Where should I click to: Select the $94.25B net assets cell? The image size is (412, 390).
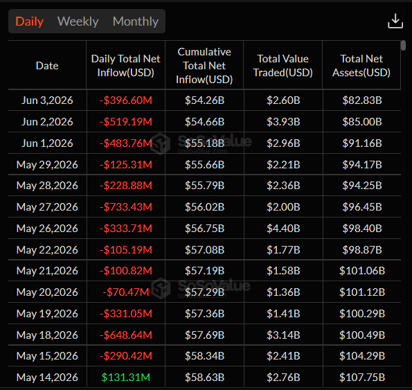click(362, 186)
